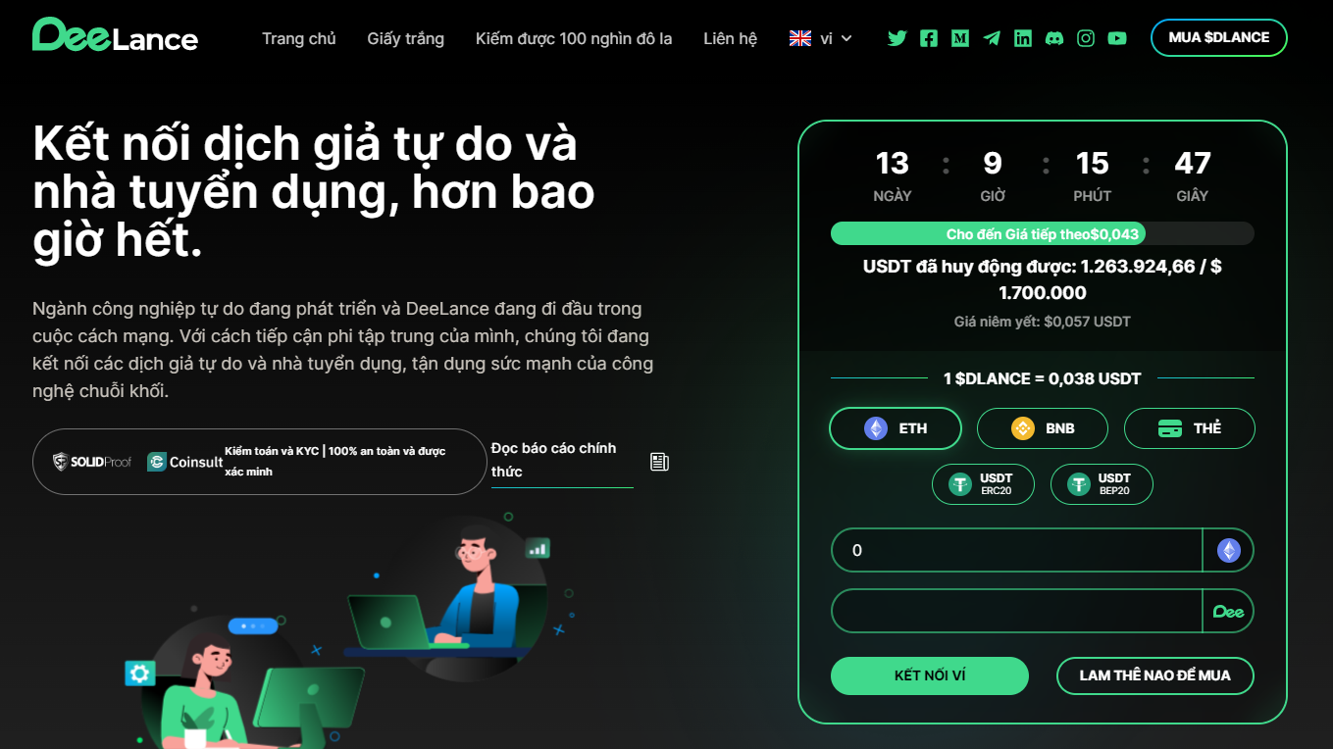Open the Medium social icon
Image resolution: width=1333 pixels, height=749 pixels.
tap(960, 38)
